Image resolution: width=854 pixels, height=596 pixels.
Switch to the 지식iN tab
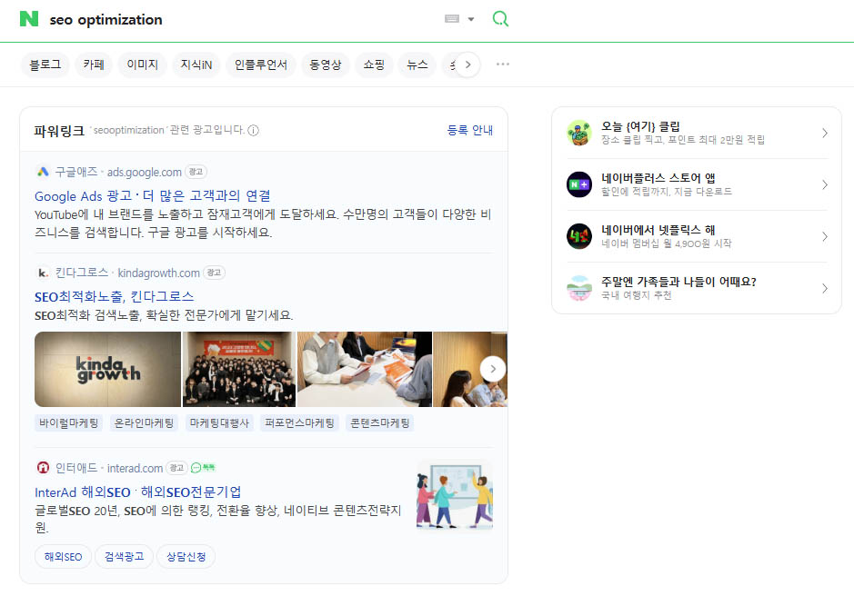196,65
